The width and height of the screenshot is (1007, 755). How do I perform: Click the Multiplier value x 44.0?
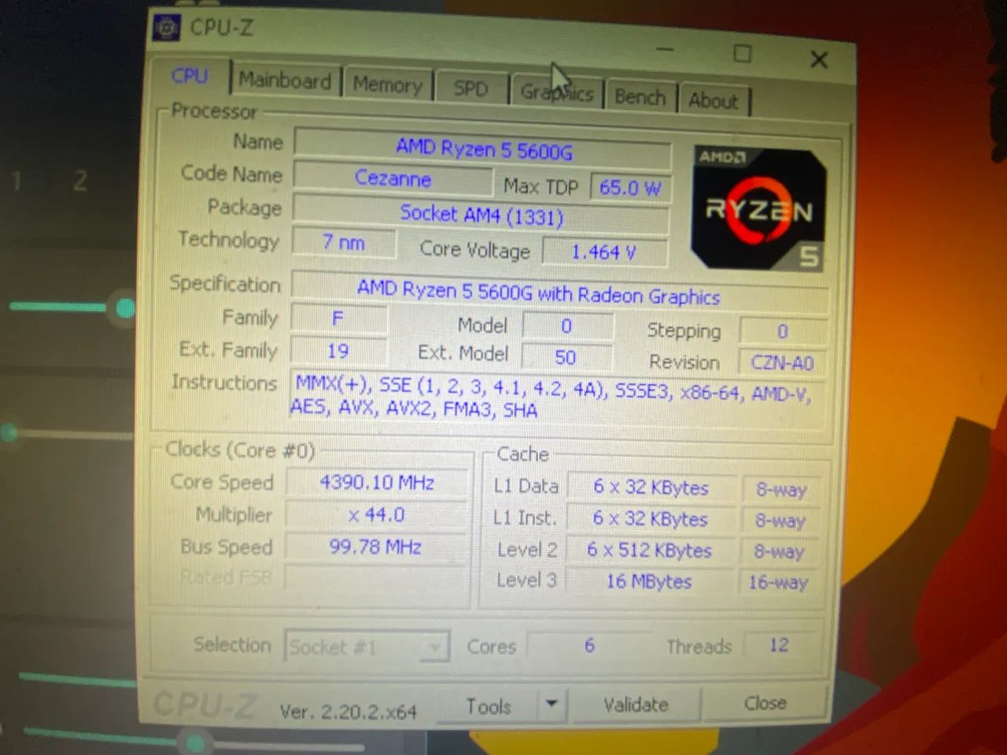pyautogui.click(x=377, y=515)
